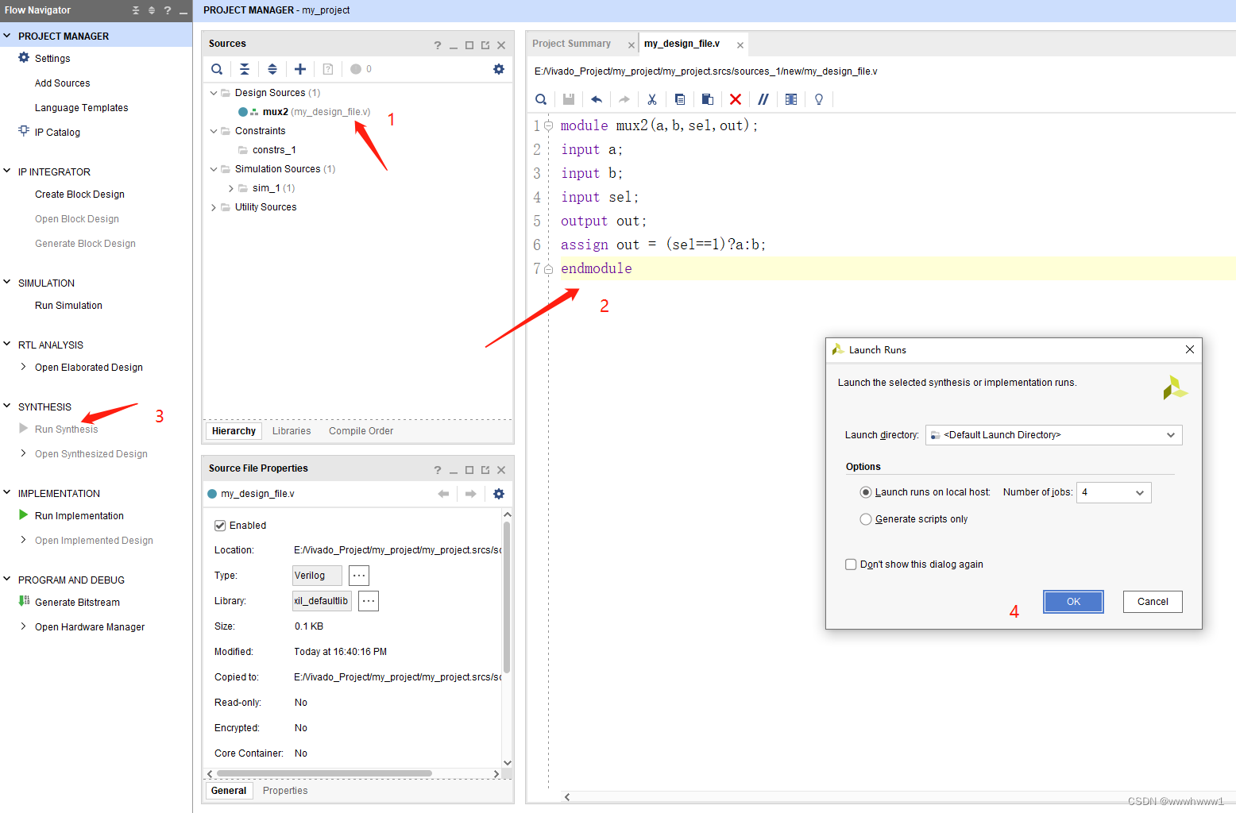Click the green Run Implementation arrow
Image resolution: width=1236 pixels, height=813 pixels.
24,514
